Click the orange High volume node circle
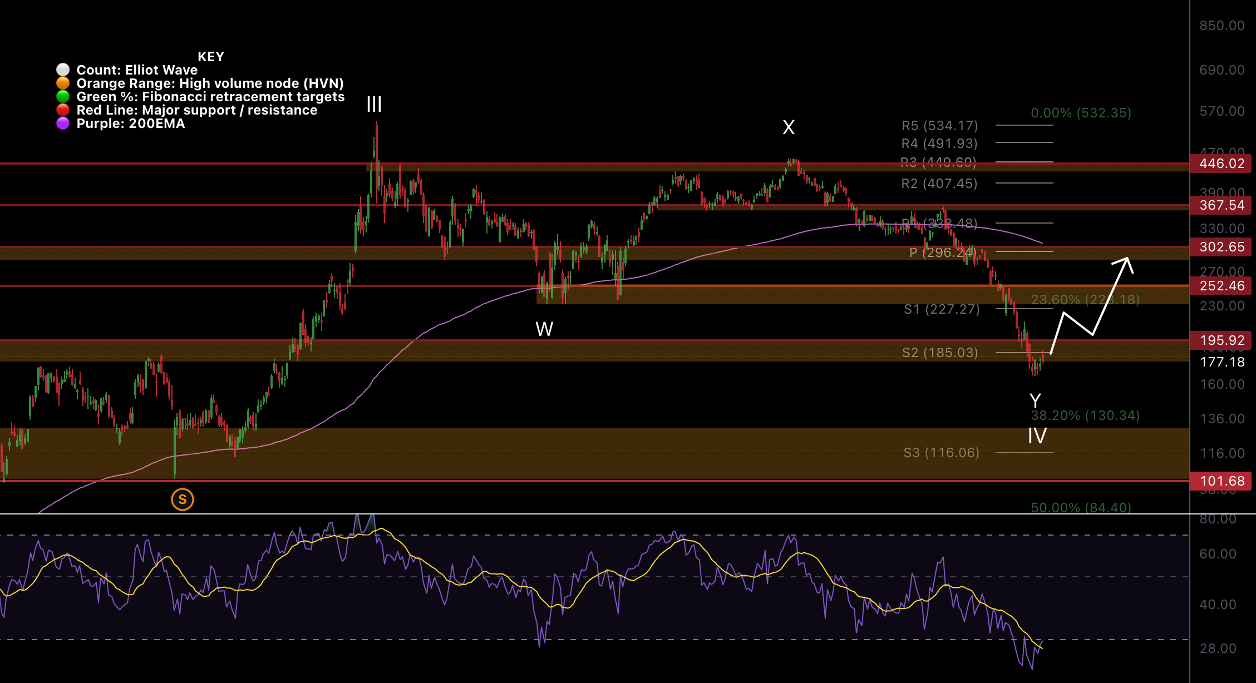This screenshot has height=683, width=1256. (63, 83)
